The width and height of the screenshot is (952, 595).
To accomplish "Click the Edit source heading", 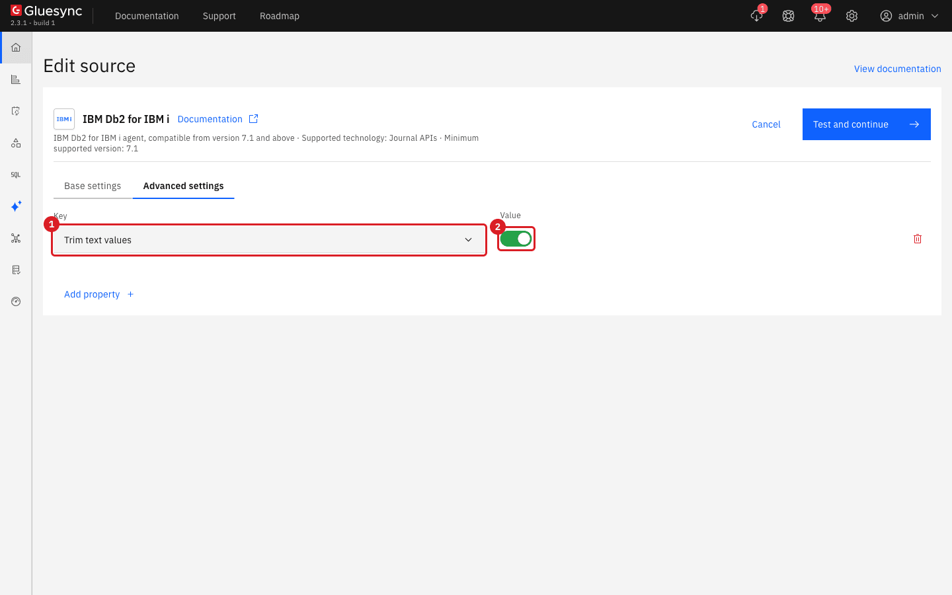I will coord(89,66).
